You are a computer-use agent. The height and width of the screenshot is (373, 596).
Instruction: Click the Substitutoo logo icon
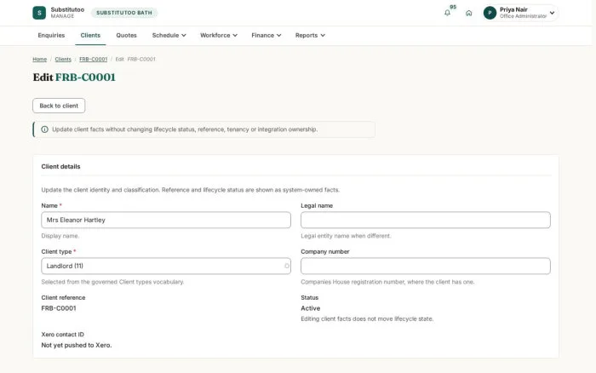[39, 13]
